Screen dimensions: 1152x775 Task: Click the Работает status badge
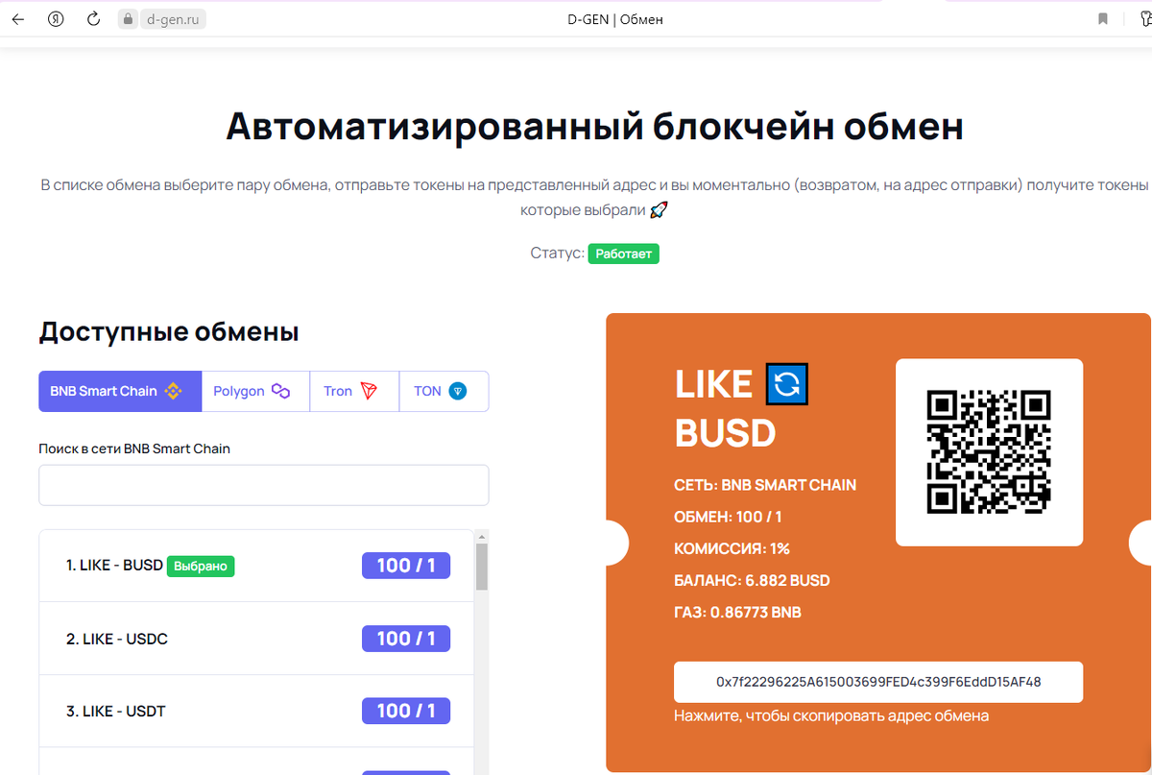(x=624, y=254)
